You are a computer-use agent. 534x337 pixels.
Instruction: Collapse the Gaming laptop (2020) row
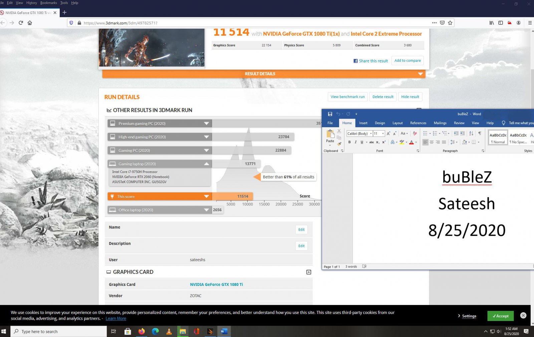pyautogui.click(x=206, y=164)
